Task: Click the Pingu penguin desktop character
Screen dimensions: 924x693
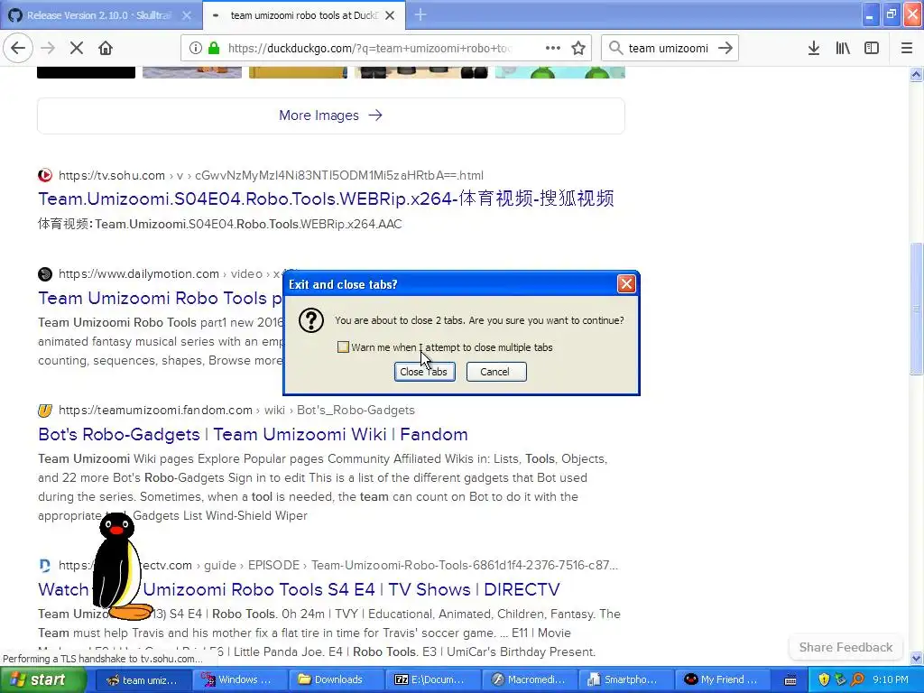Action: click(x=121, y=567)
